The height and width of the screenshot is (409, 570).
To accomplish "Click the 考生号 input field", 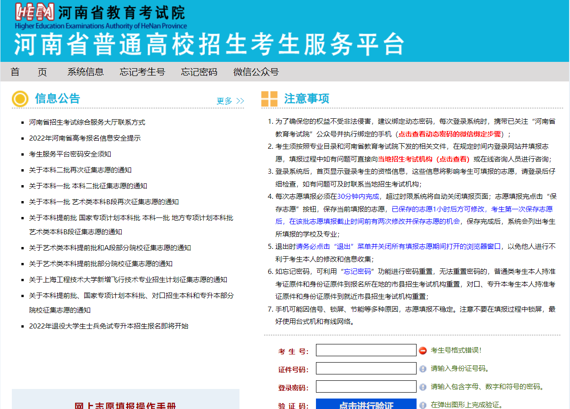I will (366, 350).
